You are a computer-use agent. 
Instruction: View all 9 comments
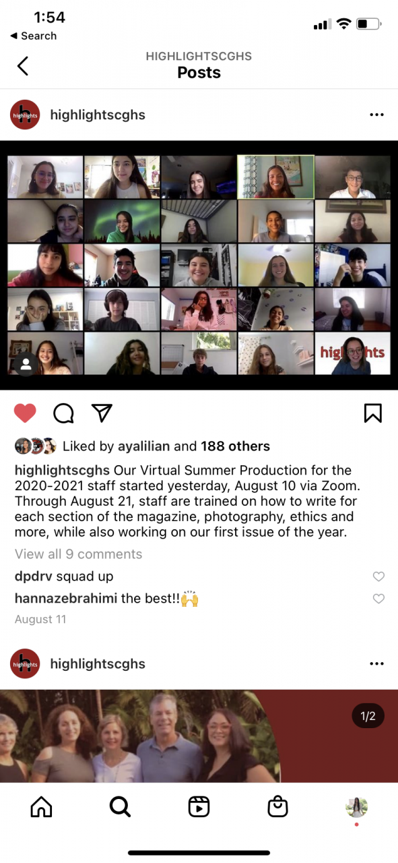click(x=79, y=554)
